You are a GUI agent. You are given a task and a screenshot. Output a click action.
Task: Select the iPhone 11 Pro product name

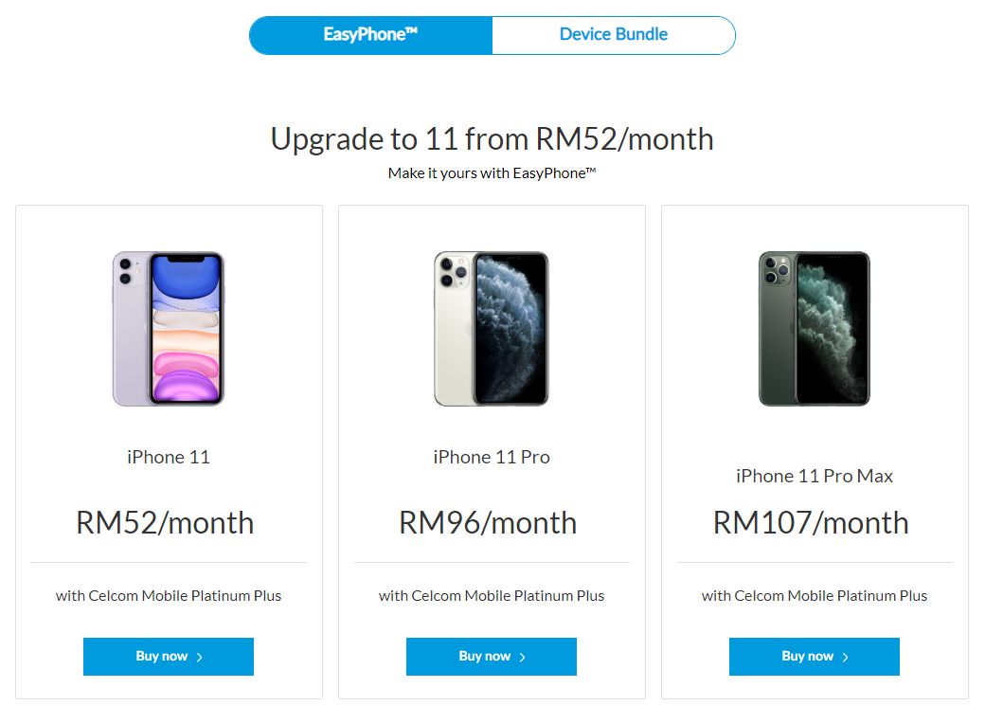[x=492, y=457]
